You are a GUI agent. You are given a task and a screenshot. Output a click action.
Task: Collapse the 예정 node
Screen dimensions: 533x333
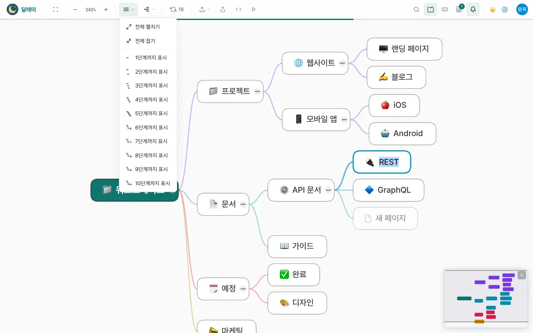(243, 289)
